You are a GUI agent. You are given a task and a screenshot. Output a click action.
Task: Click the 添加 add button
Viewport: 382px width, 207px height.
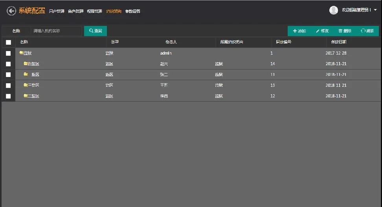click(299, 31)
